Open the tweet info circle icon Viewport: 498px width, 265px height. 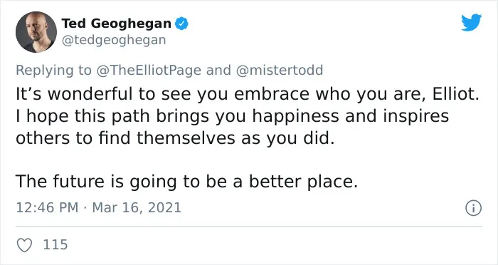pos(474,208)
